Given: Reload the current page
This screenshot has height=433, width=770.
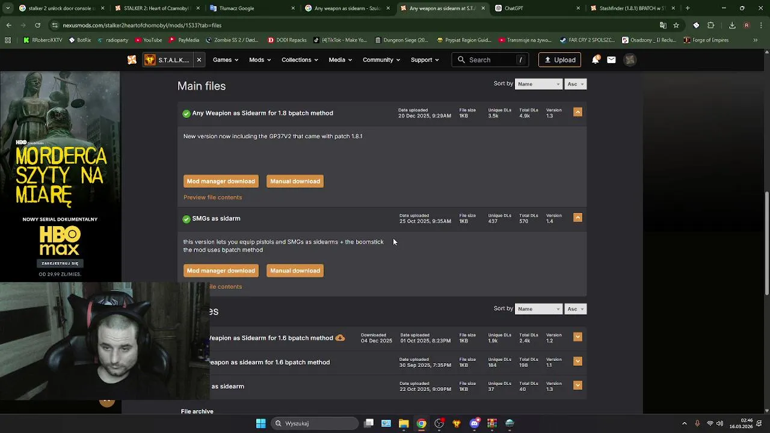Looking at the screenshot, I should (x=37, y=25).
